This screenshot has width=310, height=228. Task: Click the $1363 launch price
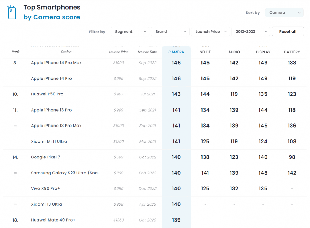point(119,220)
